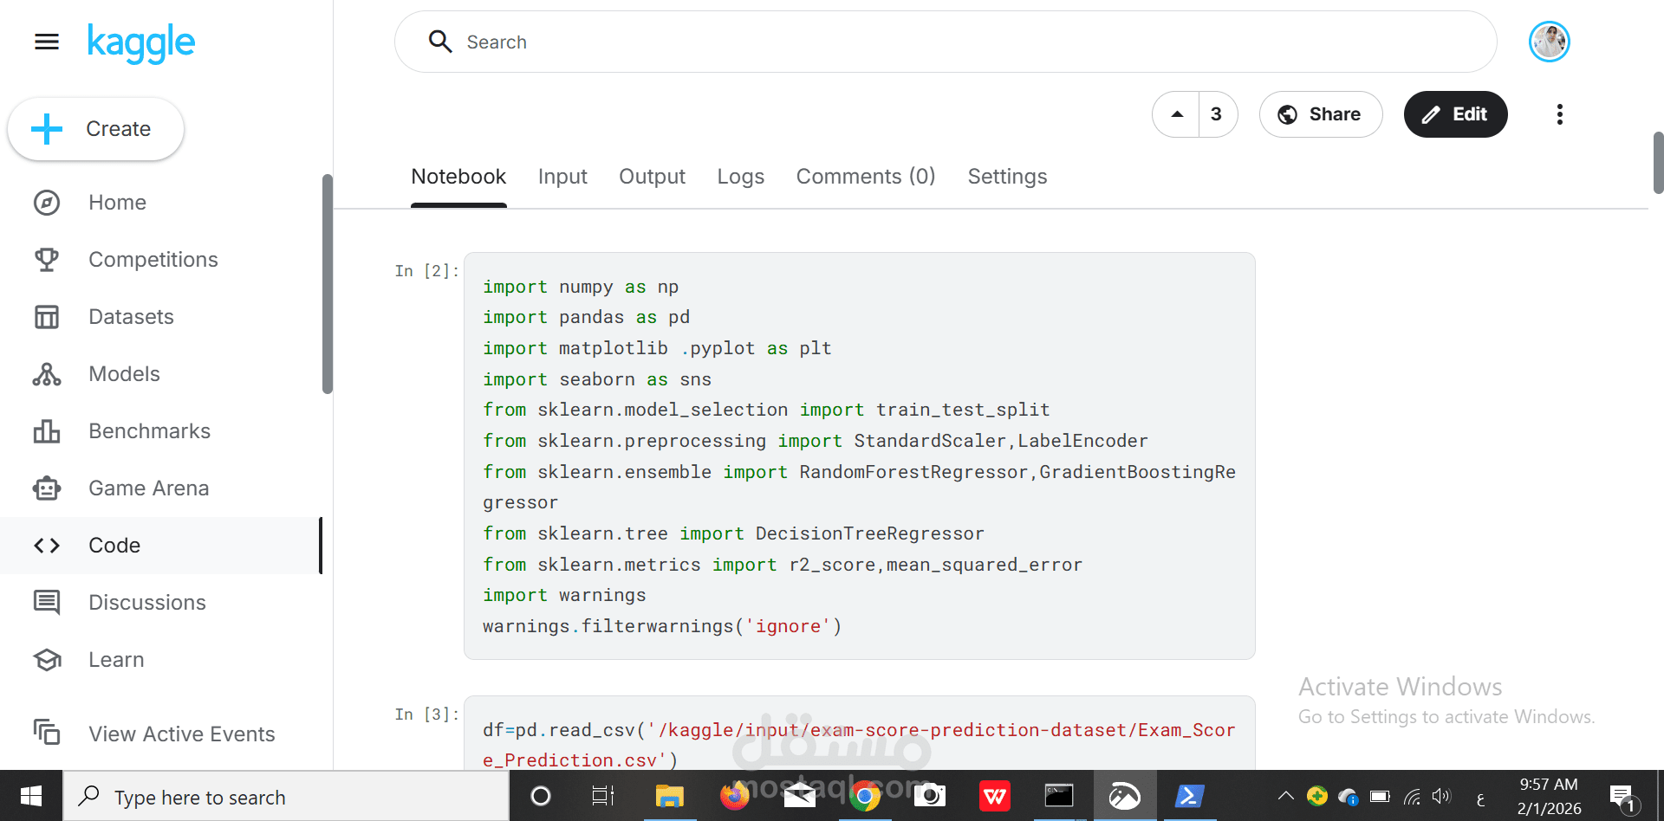Open File Explorer from the taskbar
Image resolution: width=1664 pixels, height=821 pixels.
pos(669,796)
